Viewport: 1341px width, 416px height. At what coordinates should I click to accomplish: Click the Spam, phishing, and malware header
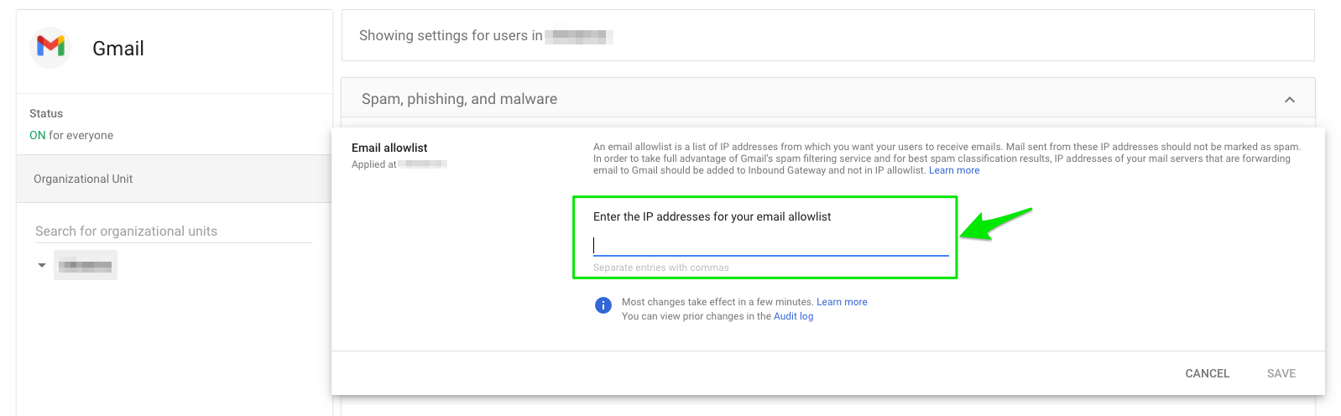827,99
